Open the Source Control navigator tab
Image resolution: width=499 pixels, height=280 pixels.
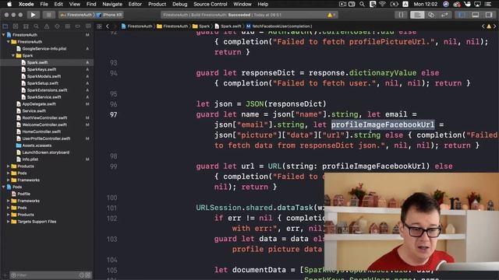[x=16, y=26]
